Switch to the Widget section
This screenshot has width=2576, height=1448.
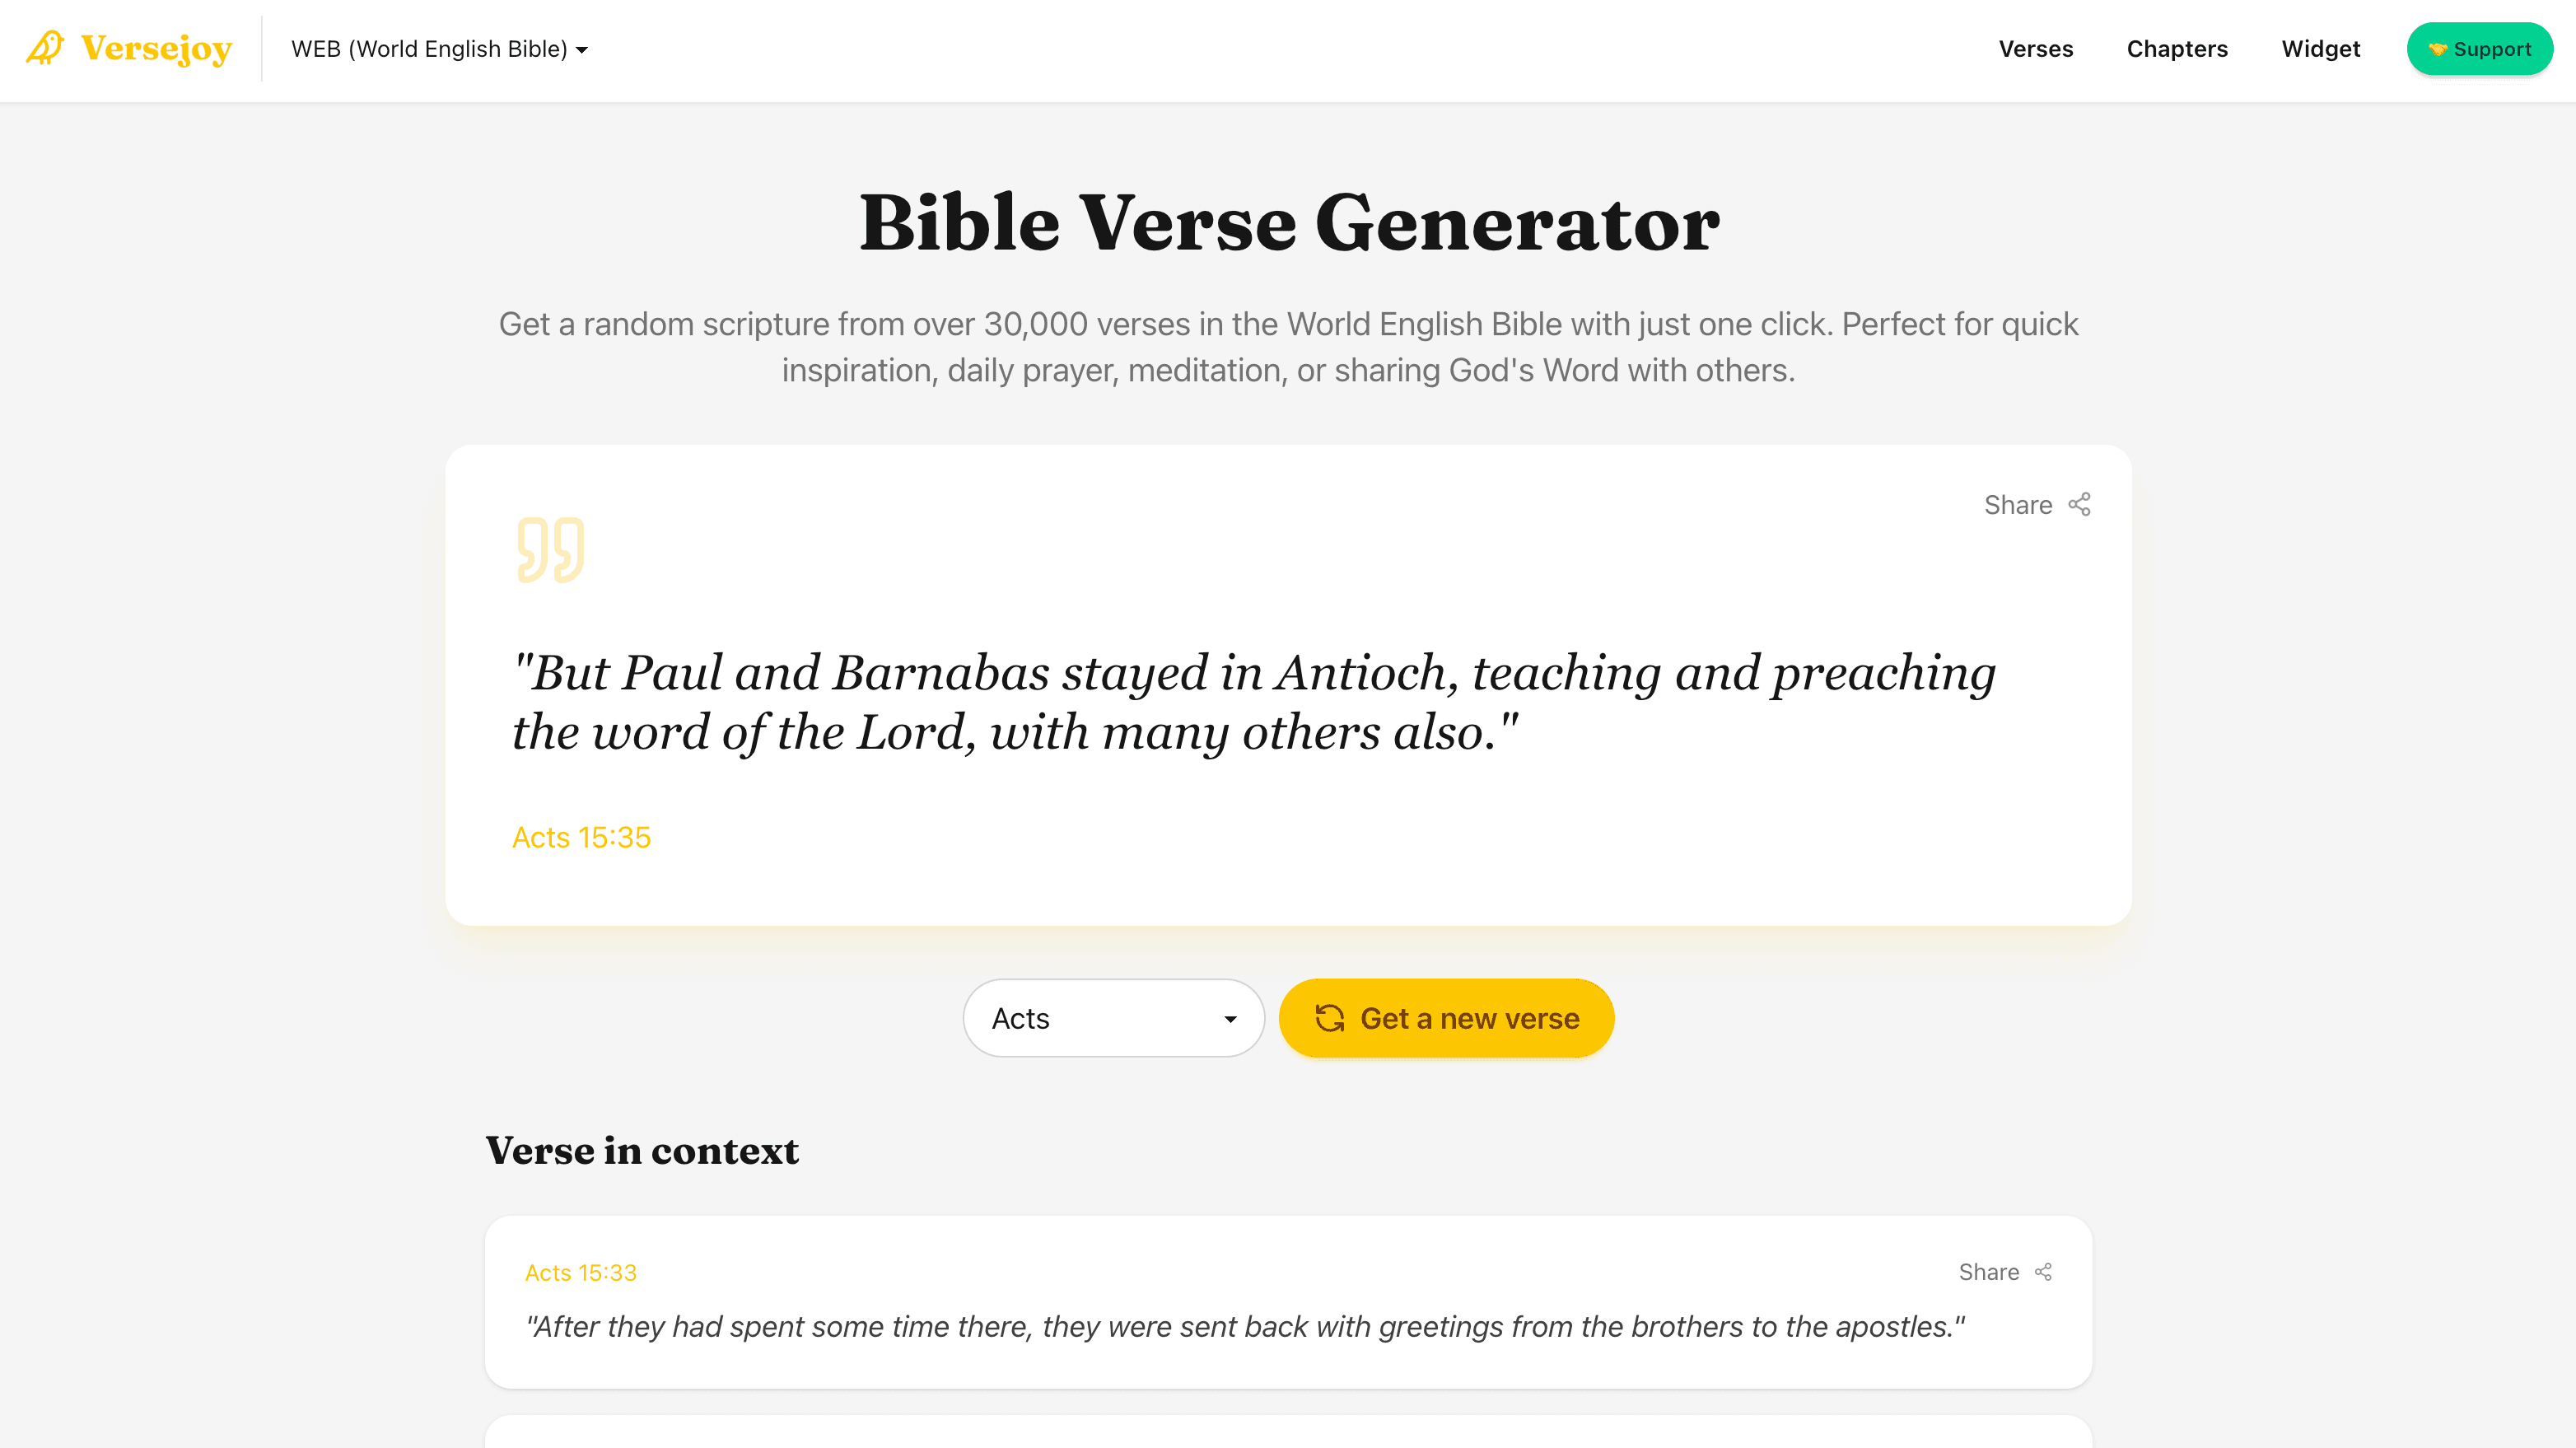pyautogui.click(x=2321, y=48)
